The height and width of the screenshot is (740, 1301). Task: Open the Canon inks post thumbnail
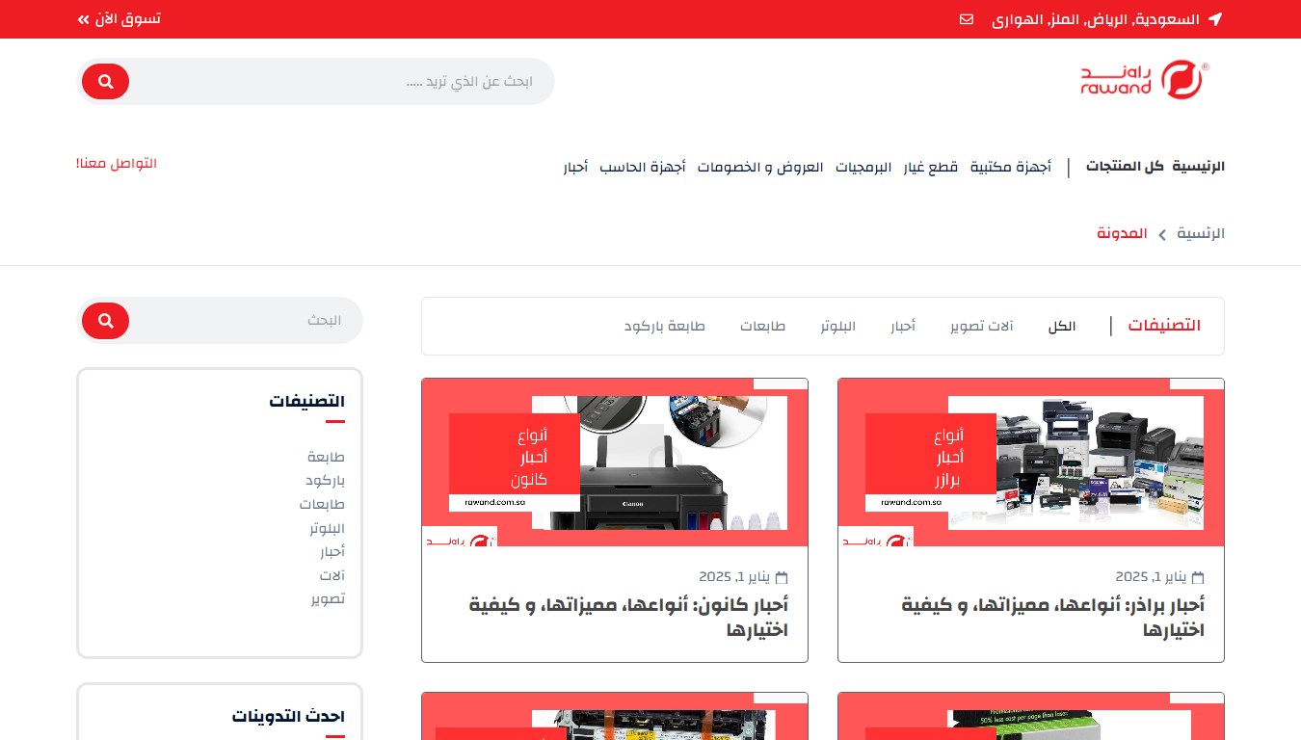[x=615, y=462]
